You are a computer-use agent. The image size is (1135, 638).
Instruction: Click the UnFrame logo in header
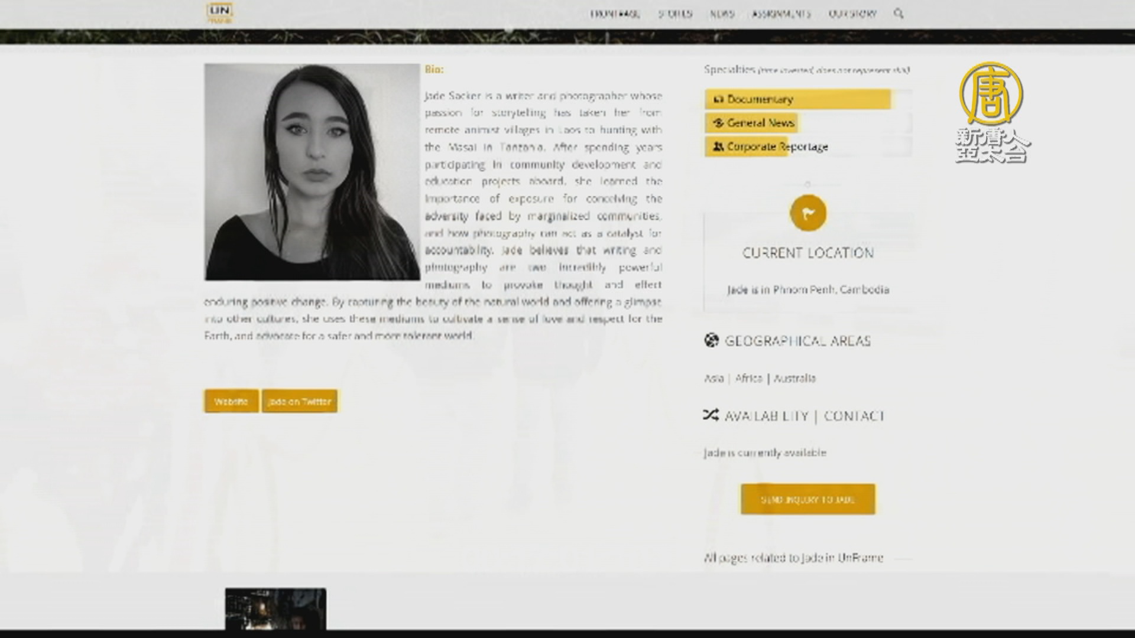pos(220,12)
